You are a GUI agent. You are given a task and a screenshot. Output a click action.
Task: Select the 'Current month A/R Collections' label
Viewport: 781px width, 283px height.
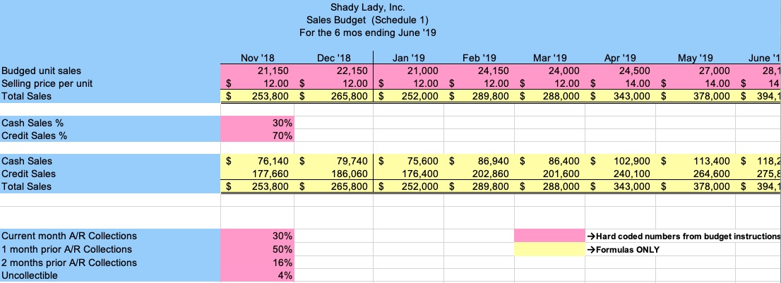tap(69, 236)
